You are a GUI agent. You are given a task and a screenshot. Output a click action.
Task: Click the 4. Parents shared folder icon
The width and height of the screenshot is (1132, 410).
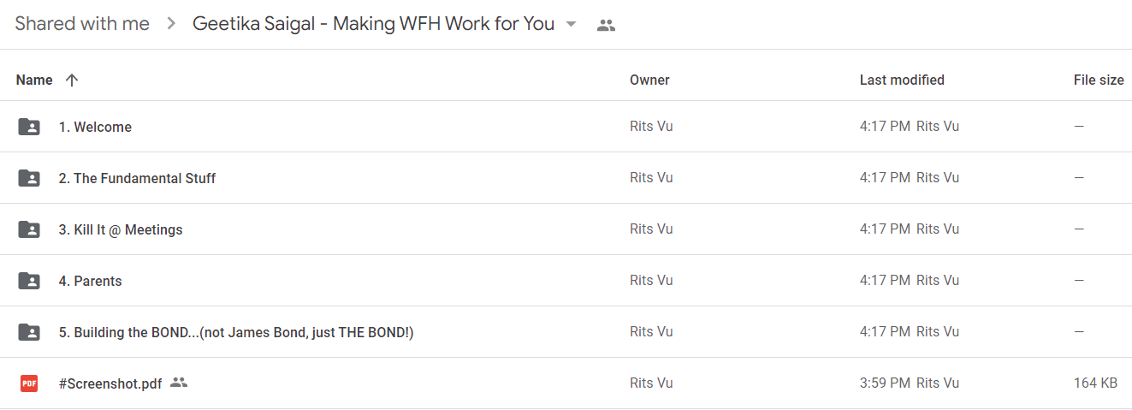point(29,281)
